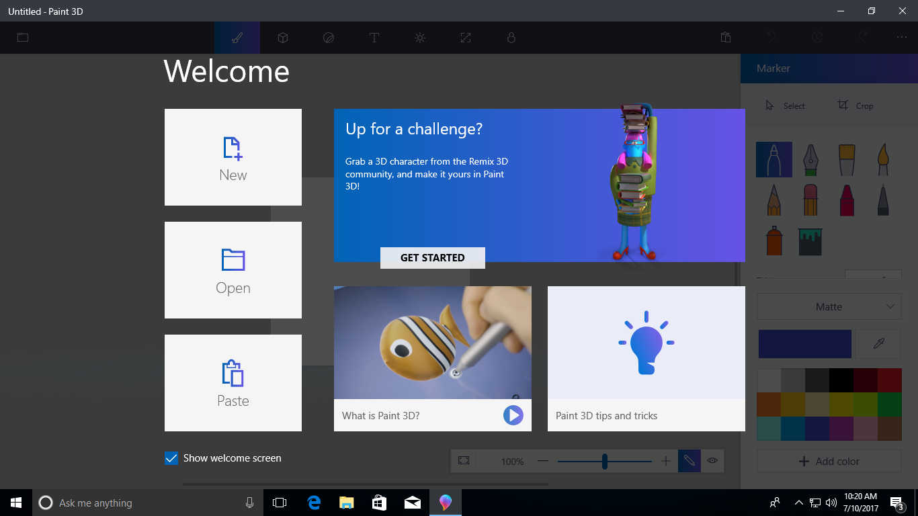Select the Crayon brush
This screenshot has height=516, width=918.
(x=847, y=200)
